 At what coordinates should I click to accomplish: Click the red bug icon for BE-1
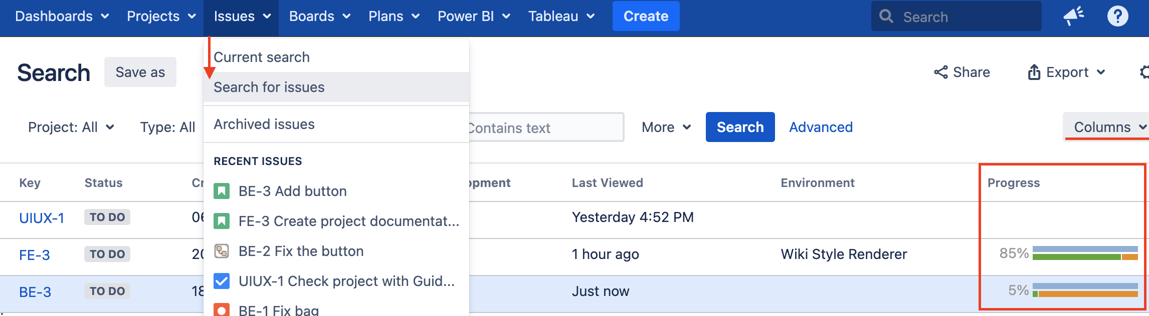click(x=222, y=309)
